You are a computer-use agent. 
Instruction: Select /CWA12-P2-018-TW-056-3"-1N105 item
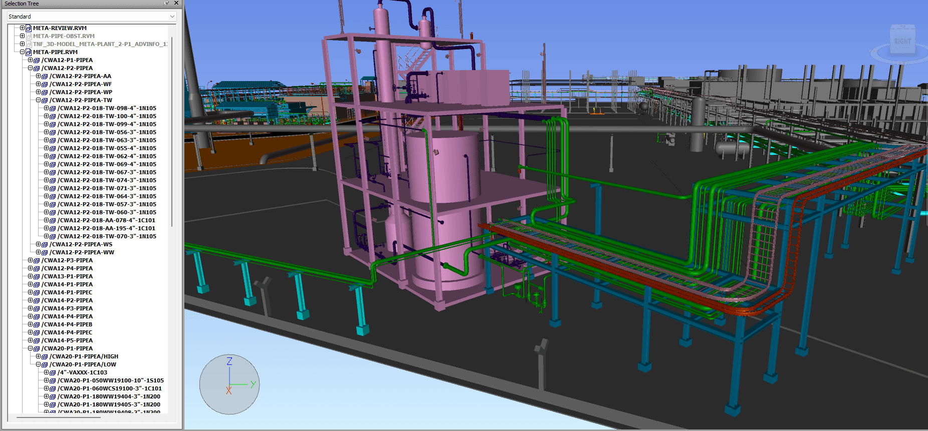pyautogui.click(x=107, y=132)
